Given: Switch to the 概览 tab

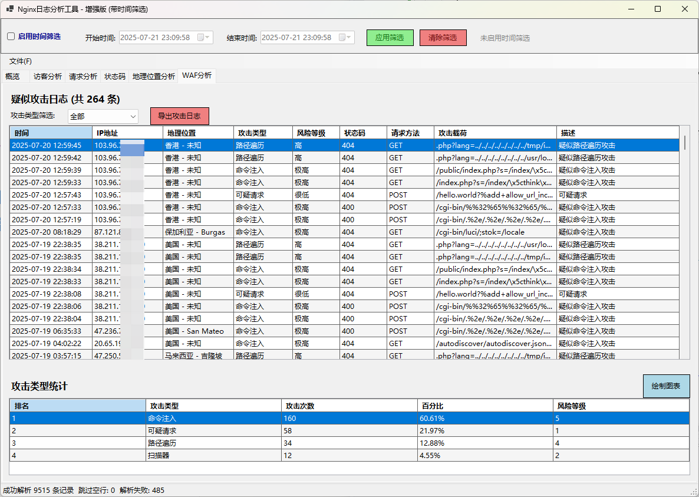Looking at the screenshot, I should click(12, 77).
